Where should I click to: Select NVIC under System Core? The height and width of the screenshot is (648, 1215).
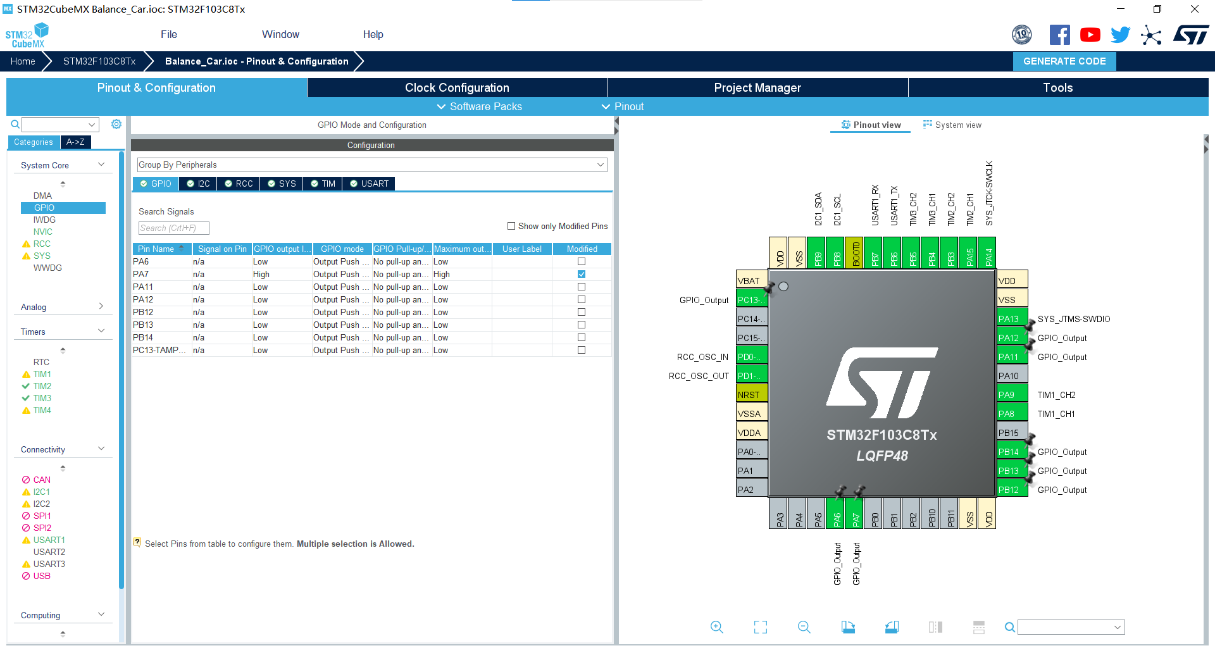(x=43, y=232)
